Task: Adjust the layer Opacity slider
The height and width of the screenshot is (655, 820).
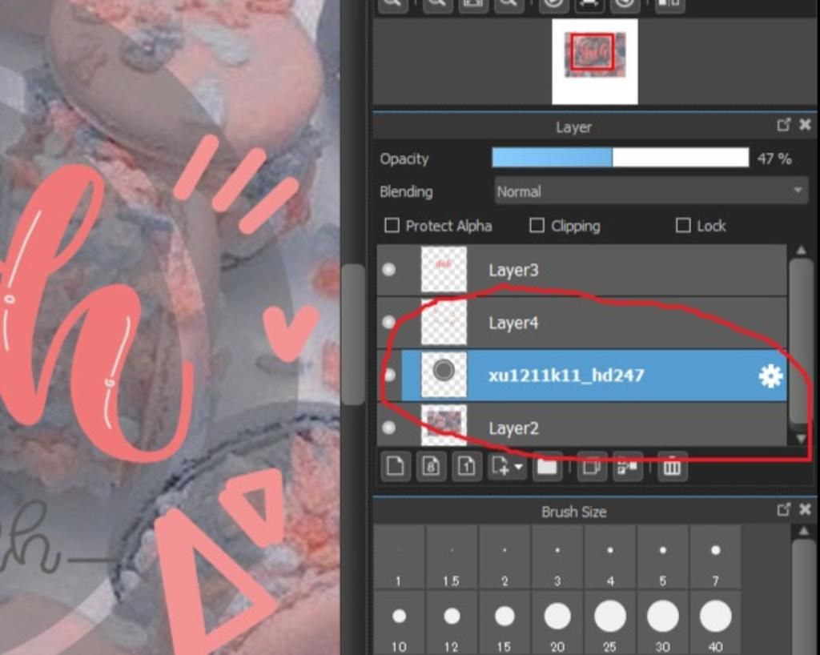Action: click(621, 158)
